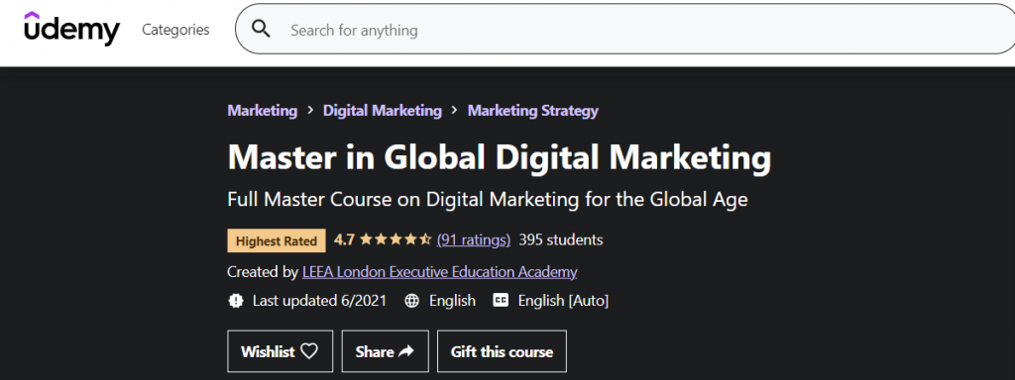Visit LEEA London Executive Education Academy profile
Viewport: 1015px width, 380px height.
pyautogui.click(x=439, y=272)
